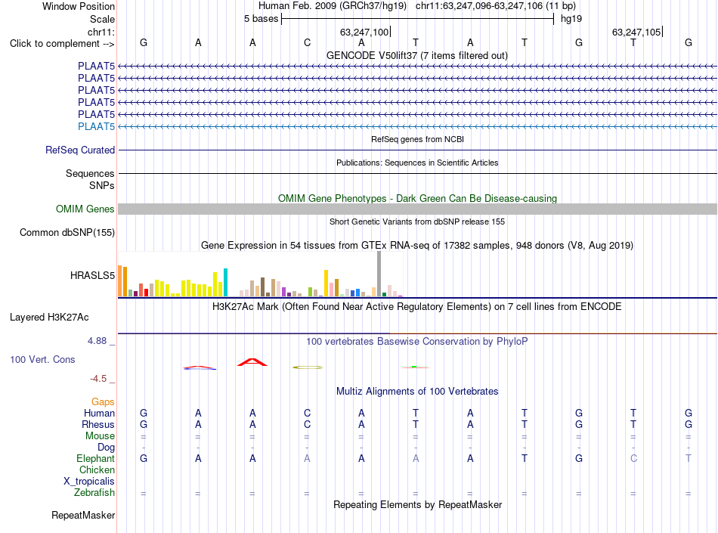Screen dimensions: 718x533
Task: Open the OMIM Genes label
Action: (85, 209)
